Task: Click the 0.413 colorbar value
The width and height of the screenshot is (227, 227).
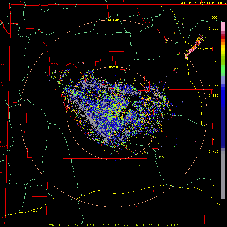Action: [x=214, y=152]
